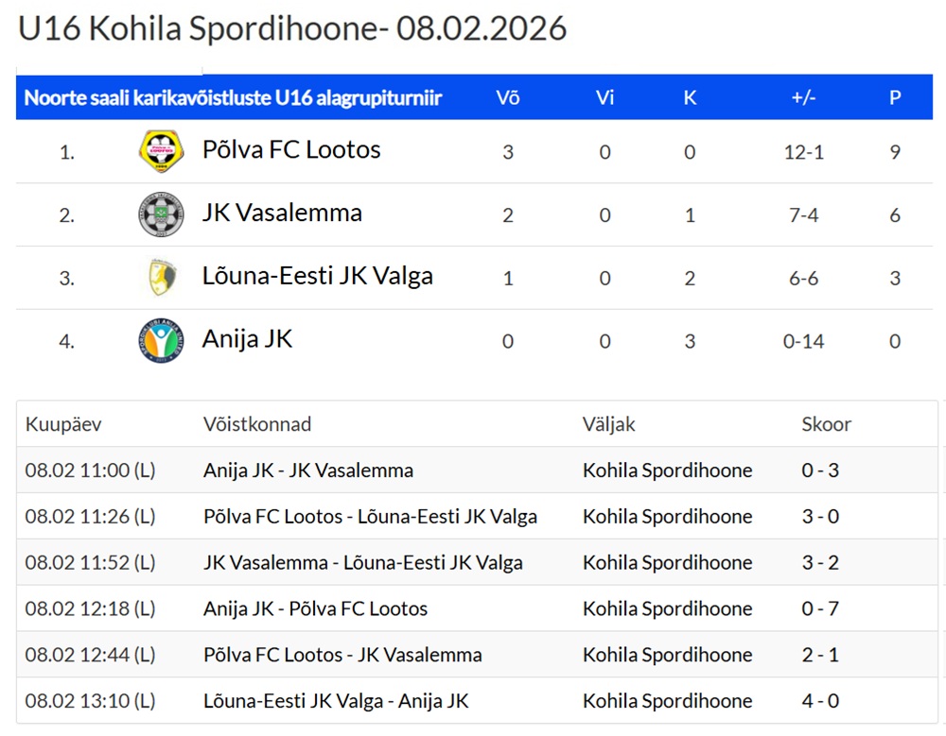Viewport: 946px width, 736px height.
Task: Open JK Vasalemma - Lõuna-Eesti JK Valga match
Action: pyautogui.click(x=362, y=563)
